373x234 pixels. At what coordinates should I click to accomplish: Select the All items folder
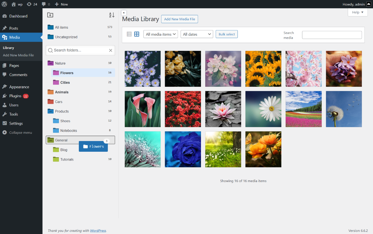(x=80, y=27)
